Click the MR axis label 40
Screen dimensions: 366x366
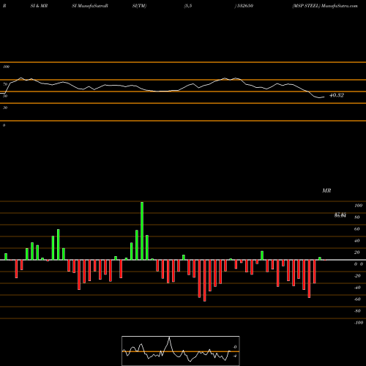tap(357, 241)
